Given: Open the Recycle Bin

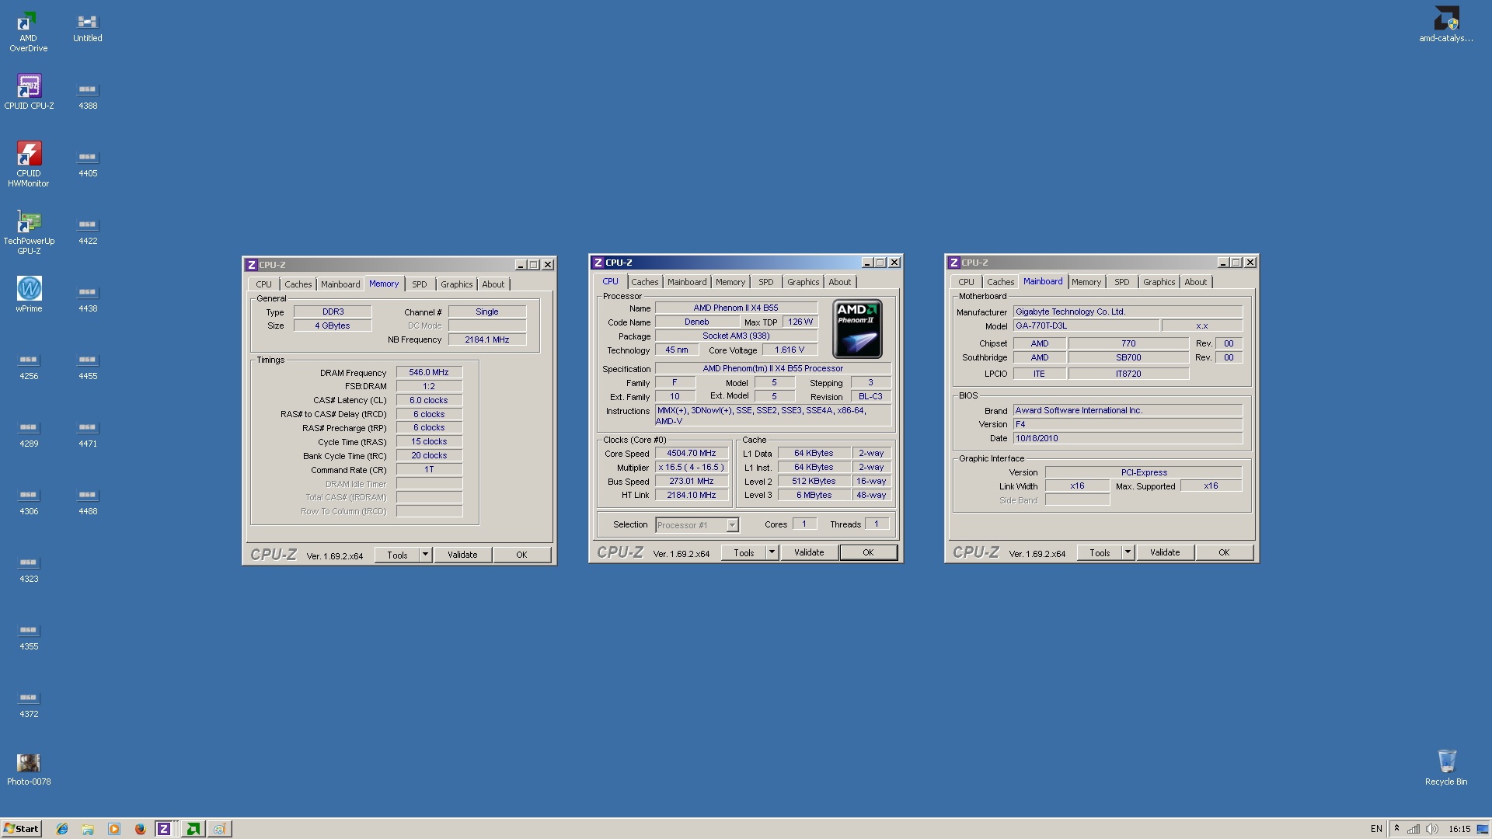Looking at the screenshot, I should pos(1446,768).
